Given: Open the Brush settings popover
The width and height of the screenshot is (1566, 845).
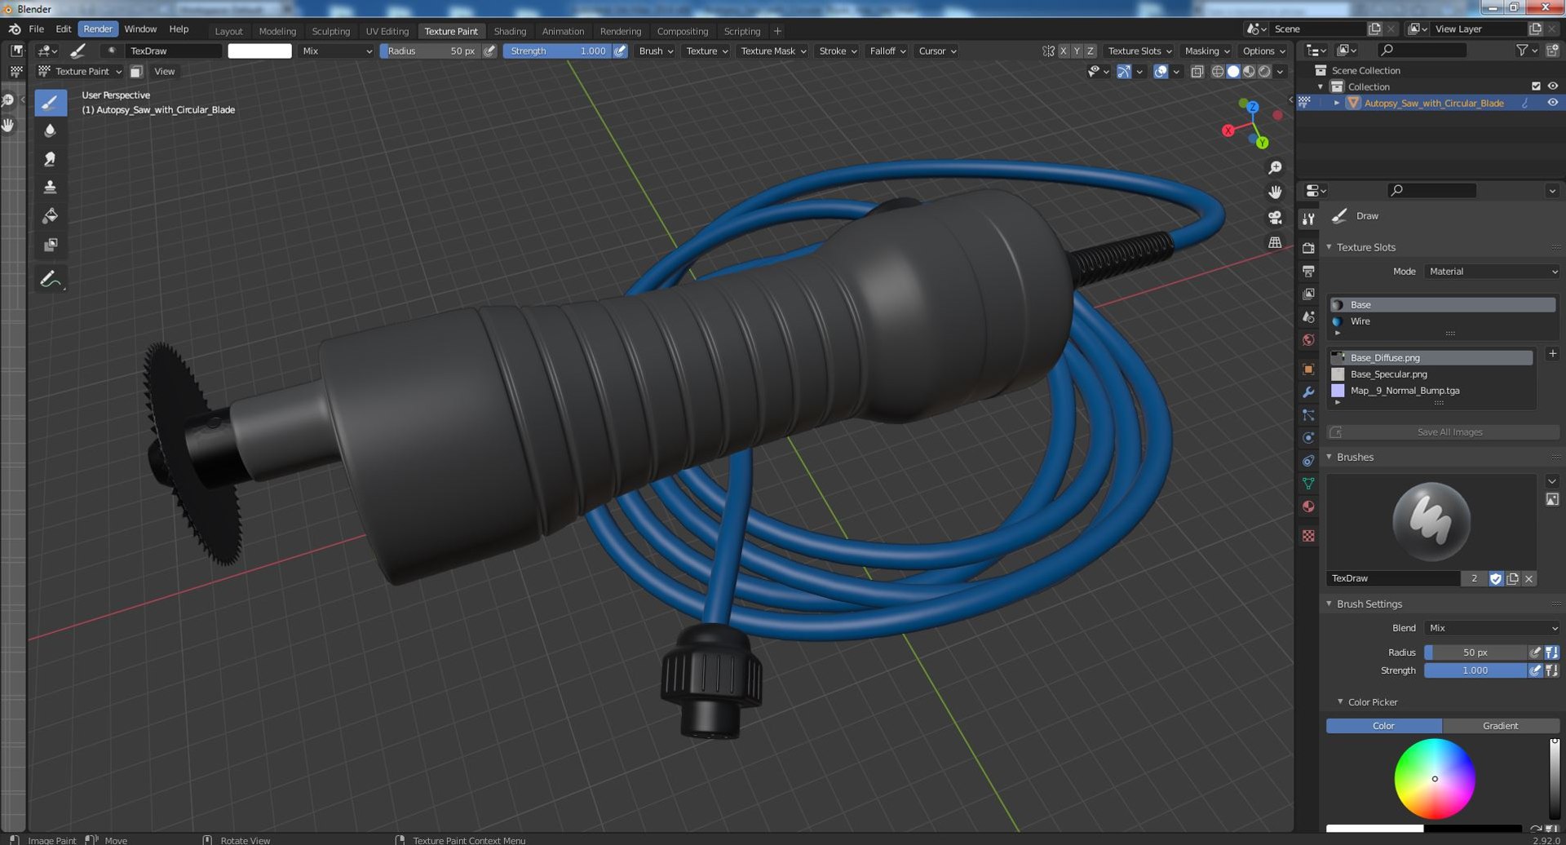Looking at the screenshot, I should pyautogui.click(x=656, y=51).
